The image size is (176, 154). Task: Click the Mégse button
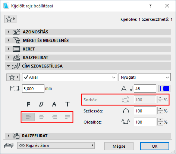119,146
